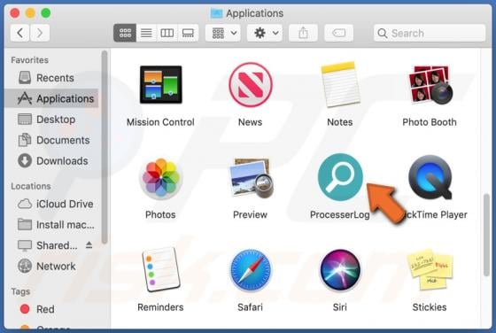This screenshot has height=333, width=496.
Task: Click the Applications folder icon in title bar
Action: [x=216, y=13]
